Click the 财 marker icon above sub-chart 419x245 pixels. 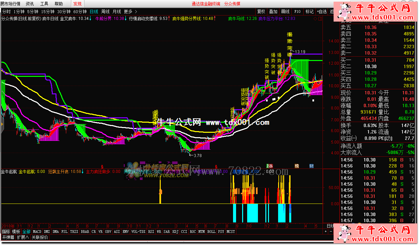point(311,166)
